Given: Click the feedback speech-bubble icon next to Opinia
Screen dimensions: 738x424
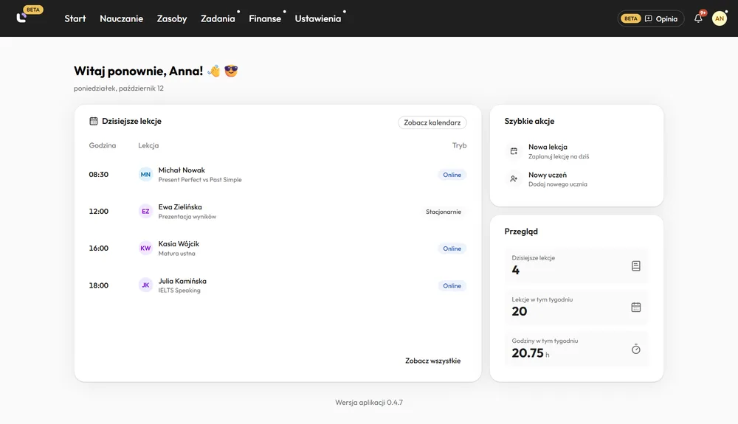Looking at the screenshot, I should tap(648, 18).
